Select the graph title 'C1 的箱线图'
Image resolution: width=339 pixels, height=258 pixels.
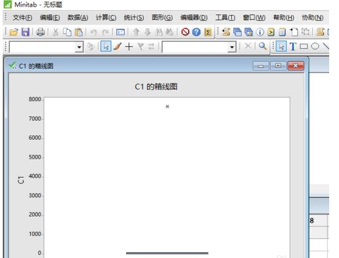coord(156,87)
